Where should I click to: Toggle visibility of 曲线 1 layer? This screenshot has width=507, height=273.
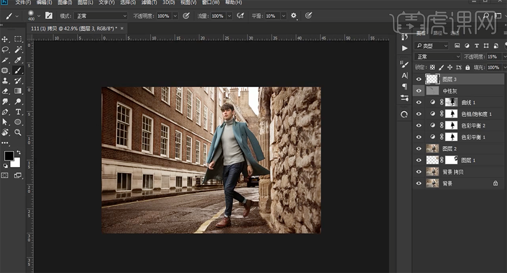point(419,102)
